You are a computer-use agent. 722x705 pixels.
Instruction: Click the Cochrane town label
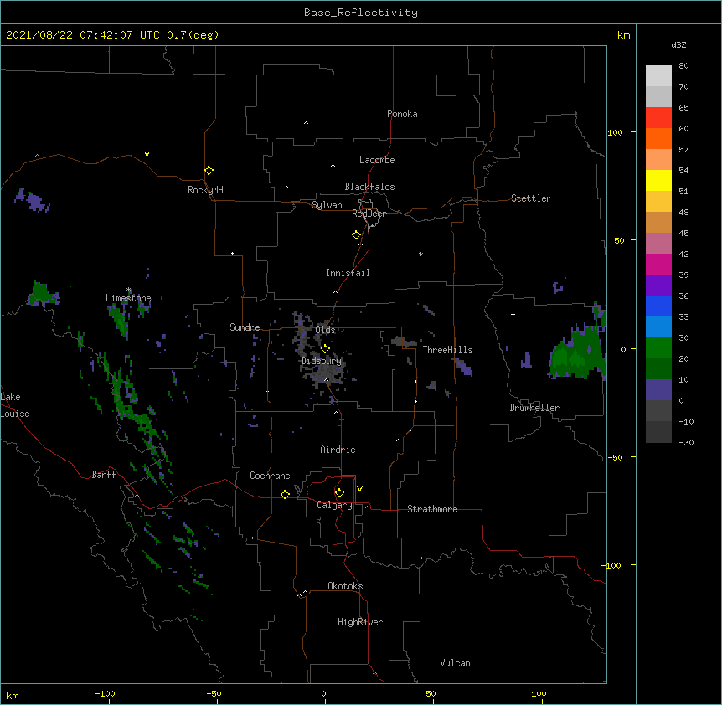click(x=270, y=476)
